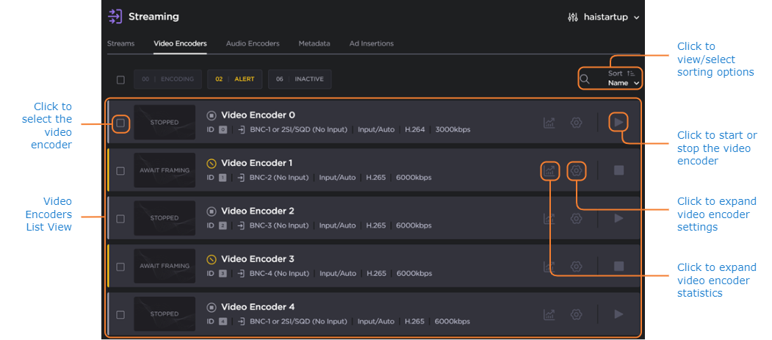The width and height of the screenshot is (772, 340).
Task: Click the Streaming logo icon
Action: point(115,16)
